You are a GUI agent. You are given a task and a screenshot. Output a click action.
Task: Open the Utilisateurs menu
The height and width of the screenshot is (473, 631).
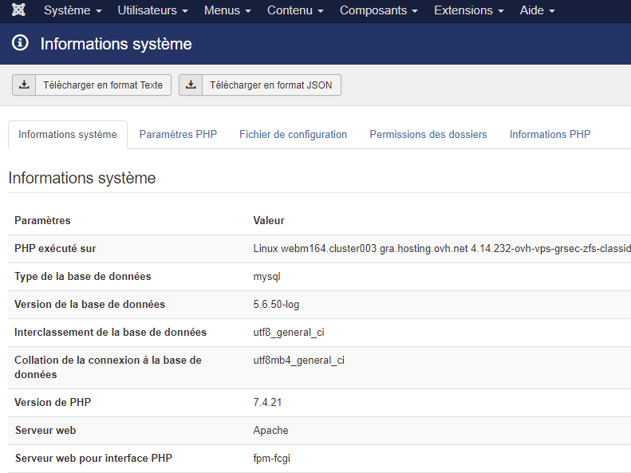click(x=152, y=10)
